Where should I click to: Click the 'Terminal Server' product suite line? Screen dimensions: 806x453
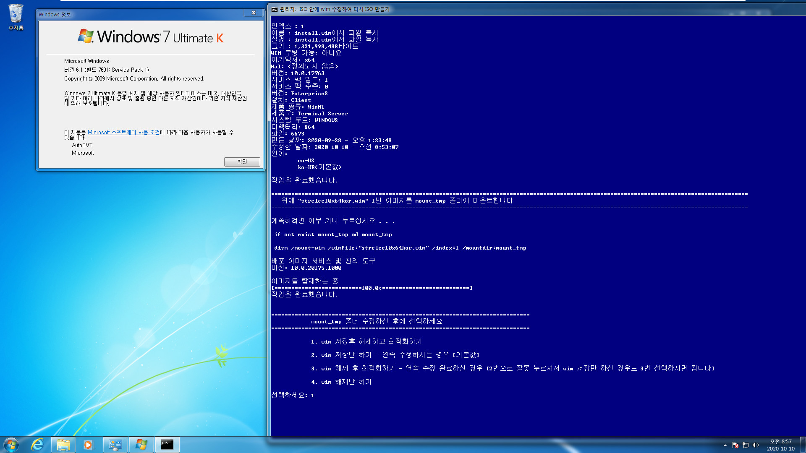[x=309, y=113]
